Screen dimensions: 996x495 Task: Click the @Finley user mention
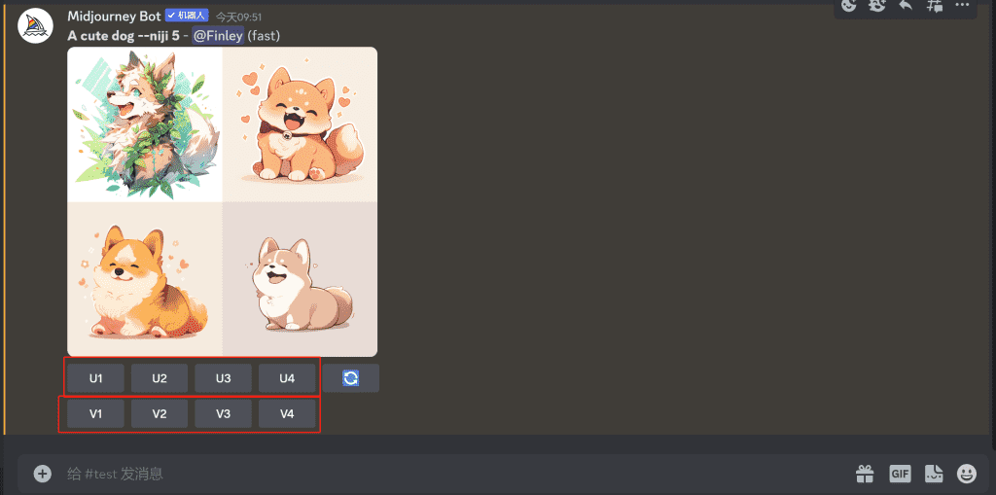tap(218, 36)
